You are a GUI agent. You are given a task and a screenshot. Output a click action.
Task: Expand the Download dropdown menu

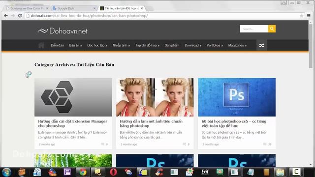click(x=193, y=45)
